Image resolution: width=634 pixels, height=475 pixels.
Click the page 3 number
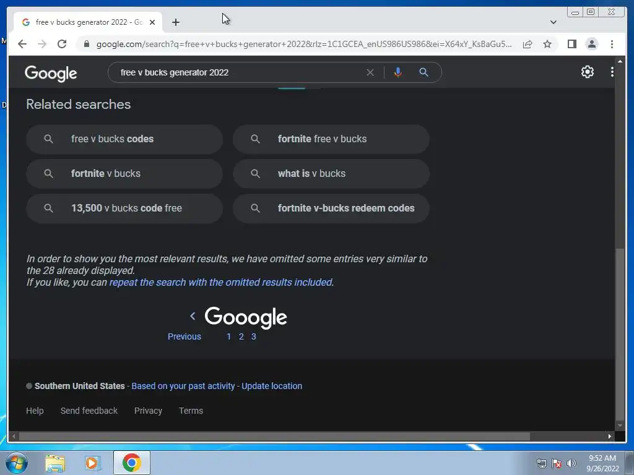coord(253,336)
